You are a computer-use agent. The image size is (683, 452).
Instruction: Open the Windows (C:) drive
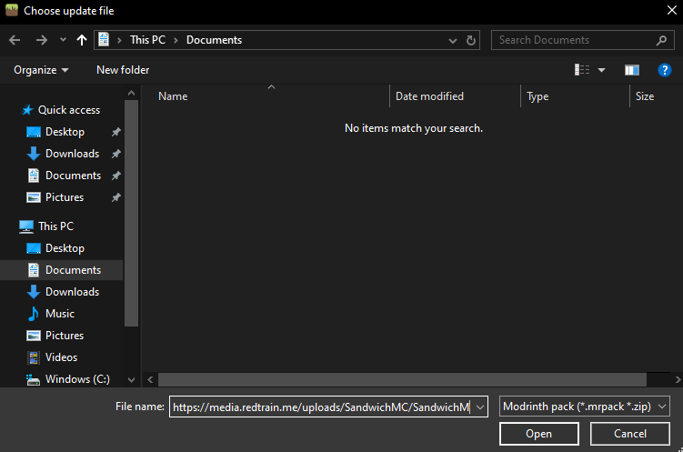[x=77, y=379]
